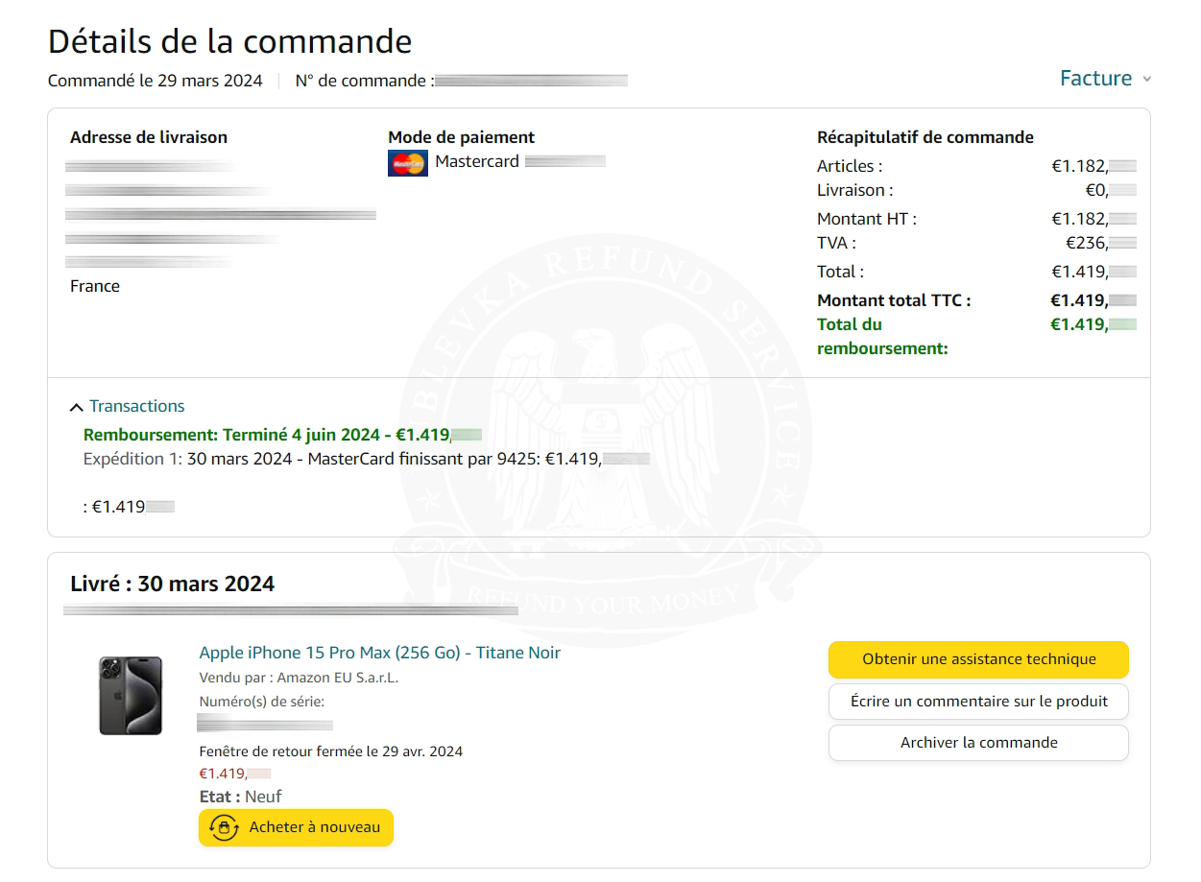Click 'Total du remboursement:' green label

(x=882, y=337)
